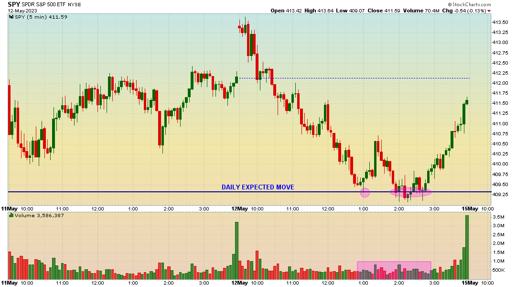516x287 pixels.
Task: Click the 413.25 price axis label
Action: click(500, 33)
